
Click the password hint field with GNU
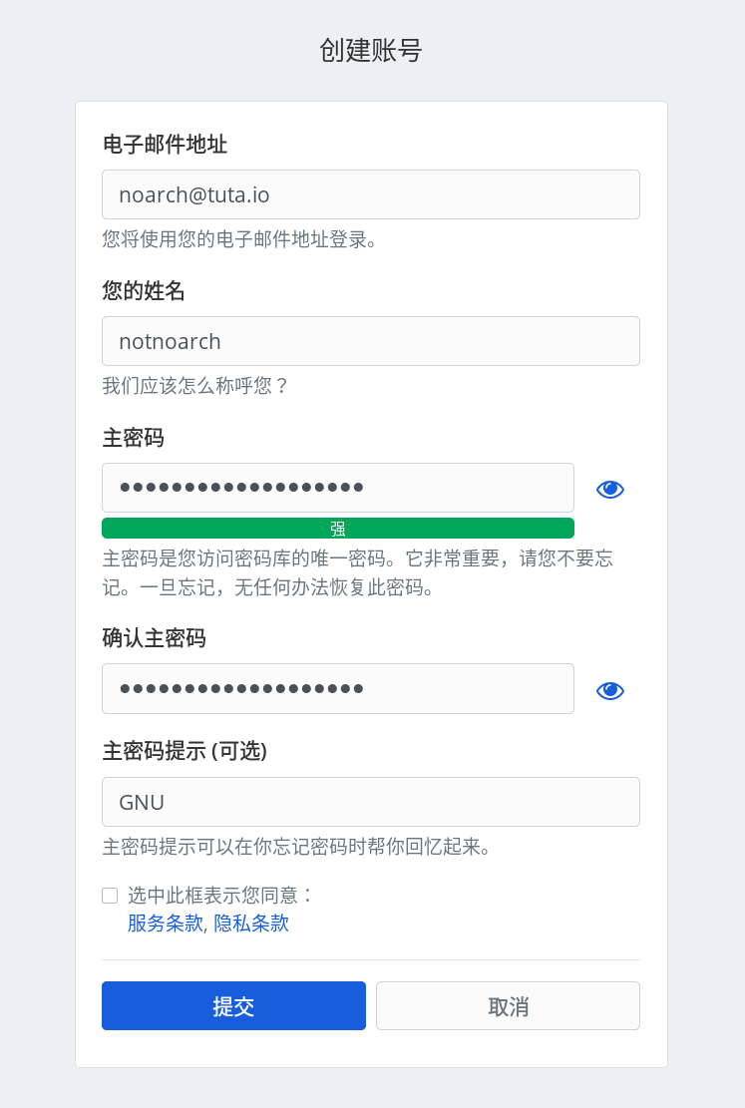(370, 802)
